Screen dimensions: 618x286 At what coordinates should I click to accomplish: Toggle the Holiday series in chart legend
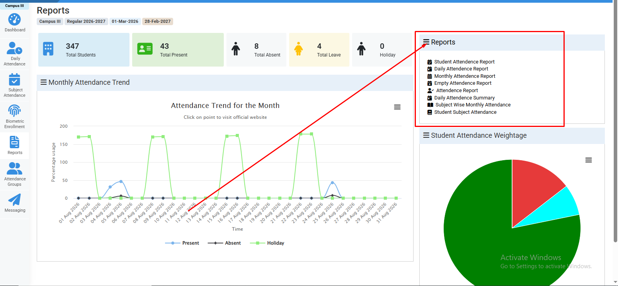(267, 243)
